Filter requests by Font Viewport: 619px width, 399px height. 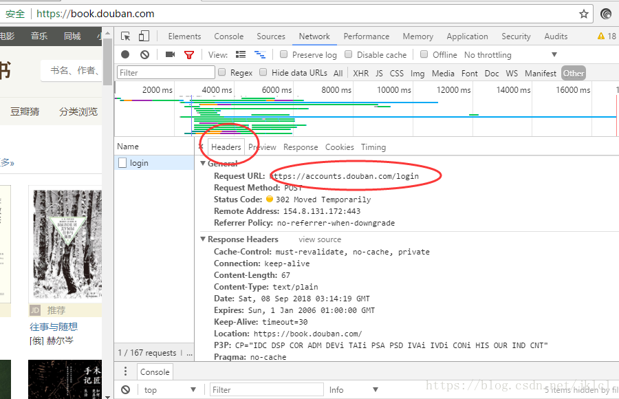point(469,73)
